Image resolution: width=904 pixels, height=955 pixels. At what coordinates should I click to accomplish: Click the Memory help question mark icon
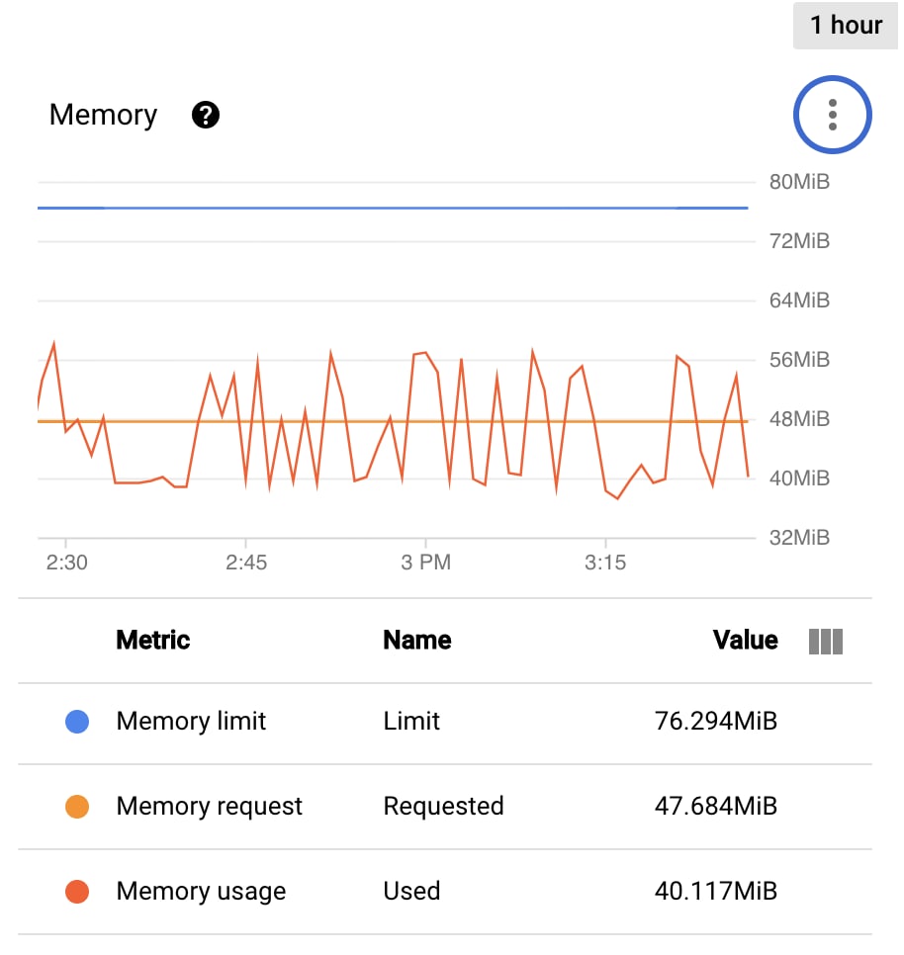pos(206,115)
